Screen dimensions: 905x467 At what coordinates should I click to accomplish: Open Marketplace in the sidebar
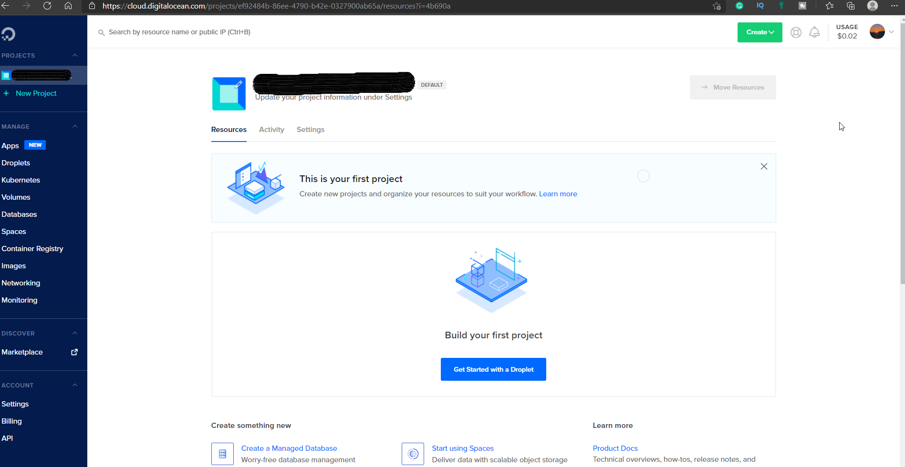coord(22,352)
